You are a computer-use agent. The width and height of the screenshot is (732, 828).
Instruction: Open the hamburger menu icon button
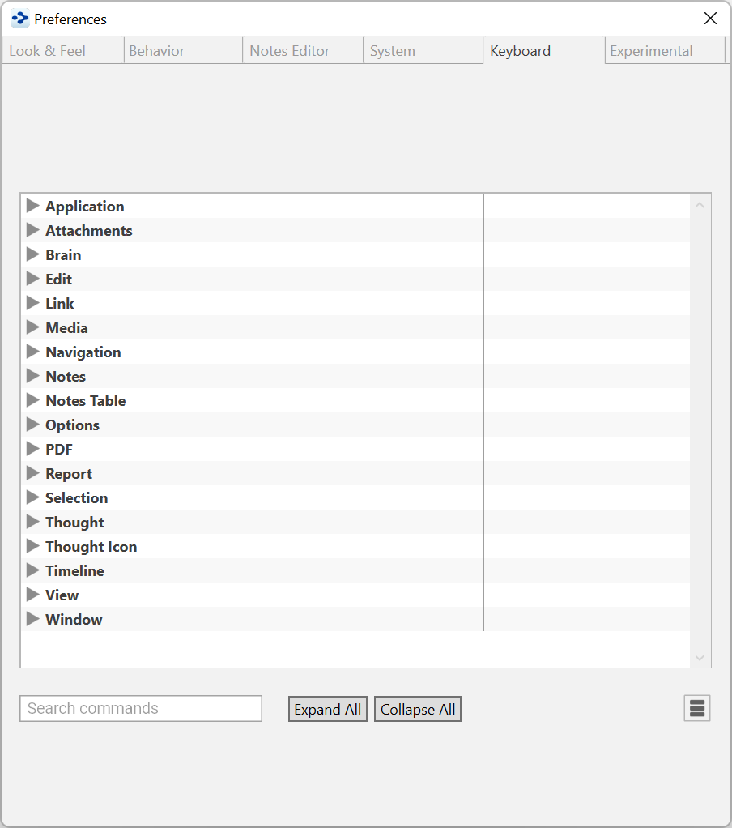(696, 709)
